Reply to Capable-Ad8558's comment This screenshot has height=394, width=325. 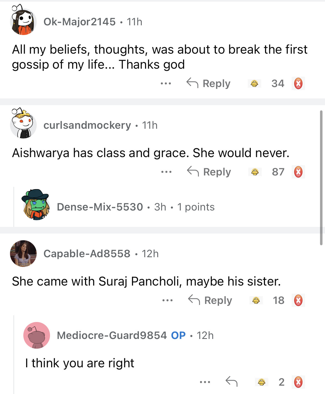[x=210, y=300]
